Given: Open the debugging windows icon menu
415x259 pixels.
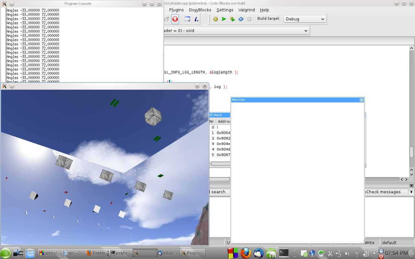Looking at the screenshot, I should click(187, 19).
